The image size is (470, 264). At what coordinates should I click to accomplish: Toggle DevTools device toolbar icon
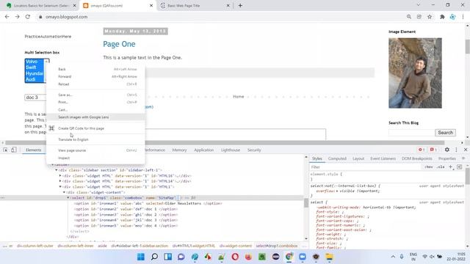pos(14,150)
